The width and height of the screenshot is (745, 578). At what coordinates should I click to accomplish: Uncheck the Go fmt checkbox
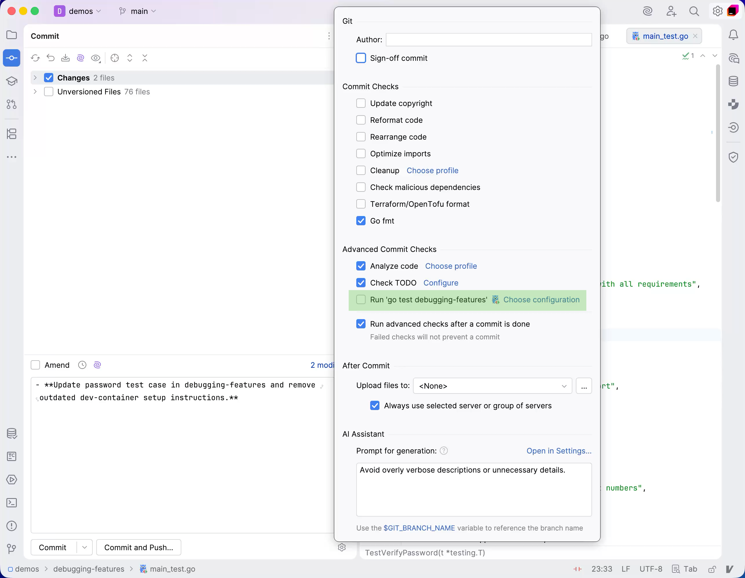pyautogui.click(x=361, y=221)
